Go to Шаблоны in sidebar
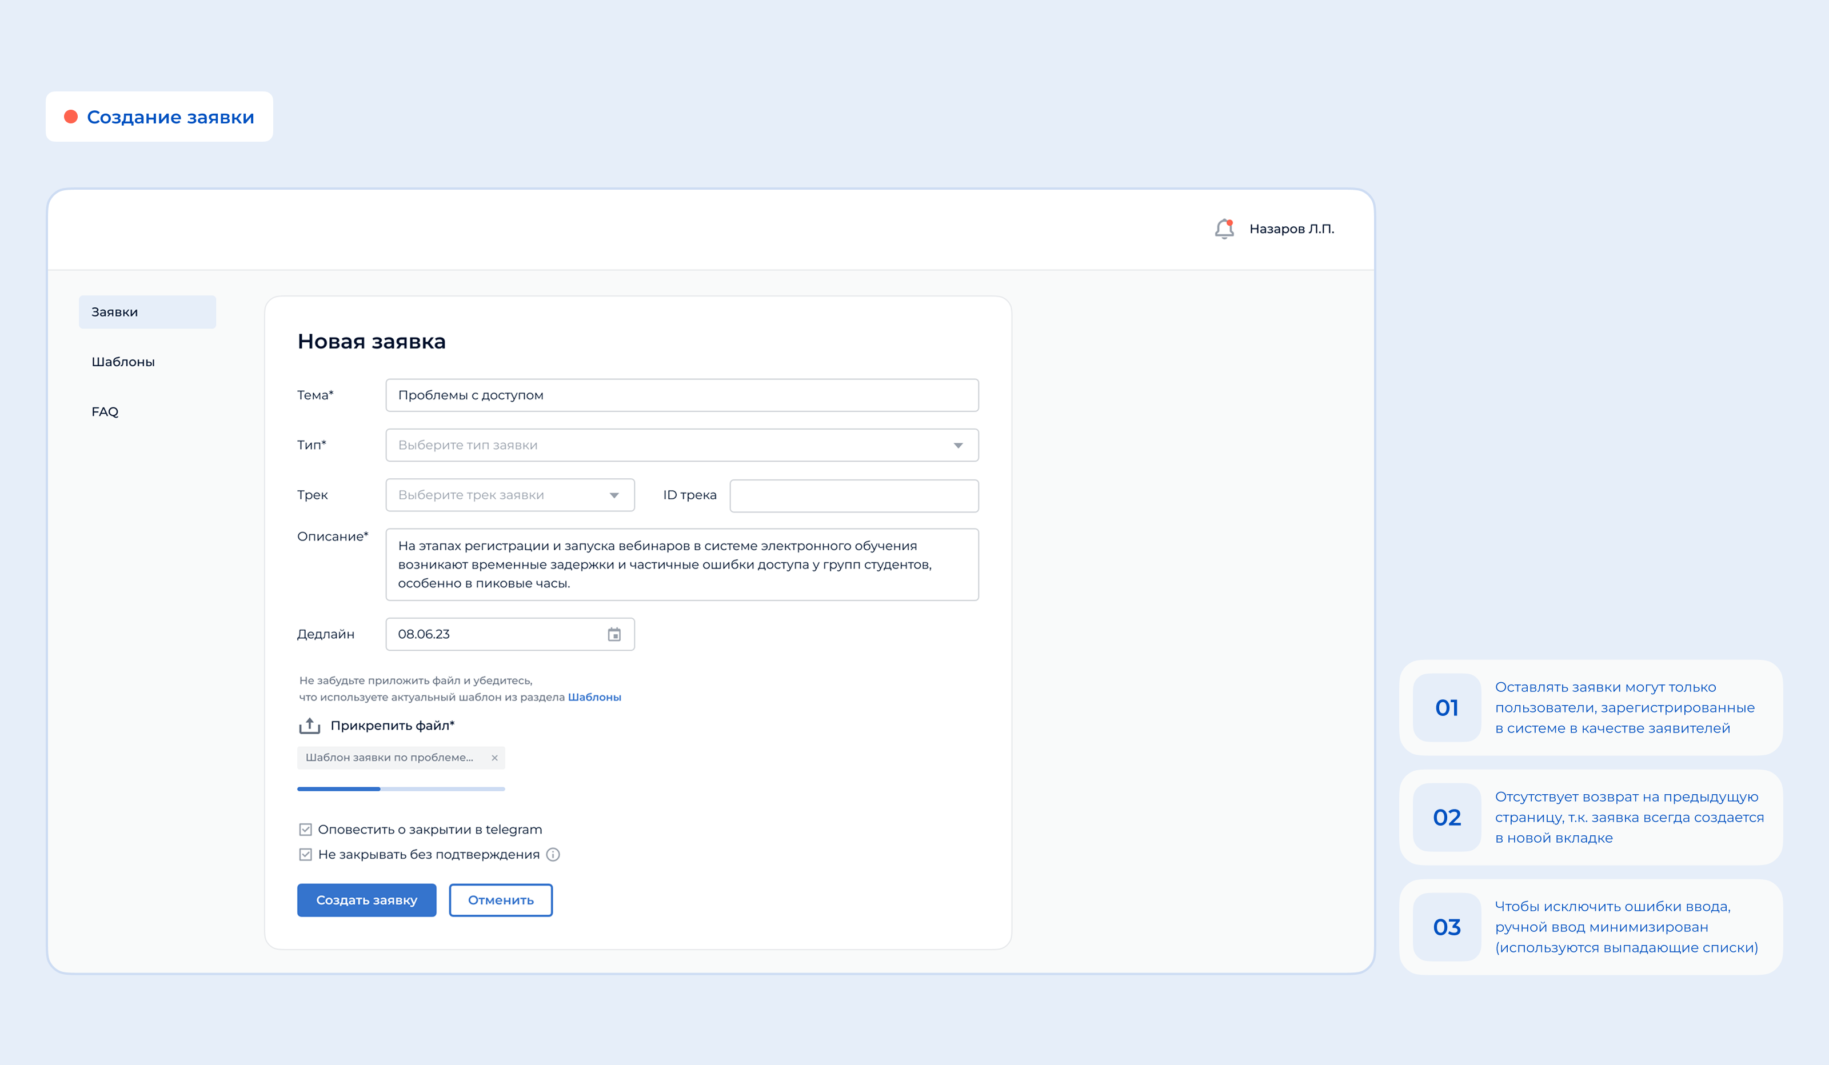The image size is (1829, 1065). [123, 361]
